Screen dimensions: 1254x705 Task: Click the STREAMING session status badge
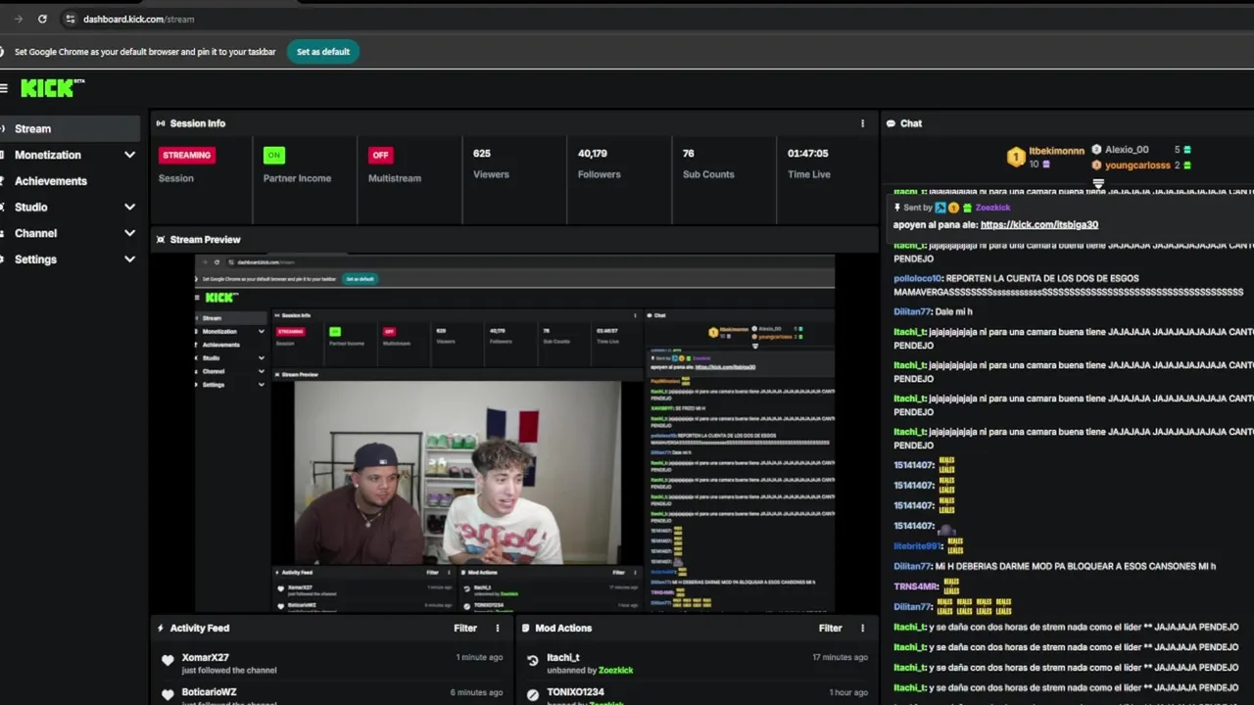point(186,155)
